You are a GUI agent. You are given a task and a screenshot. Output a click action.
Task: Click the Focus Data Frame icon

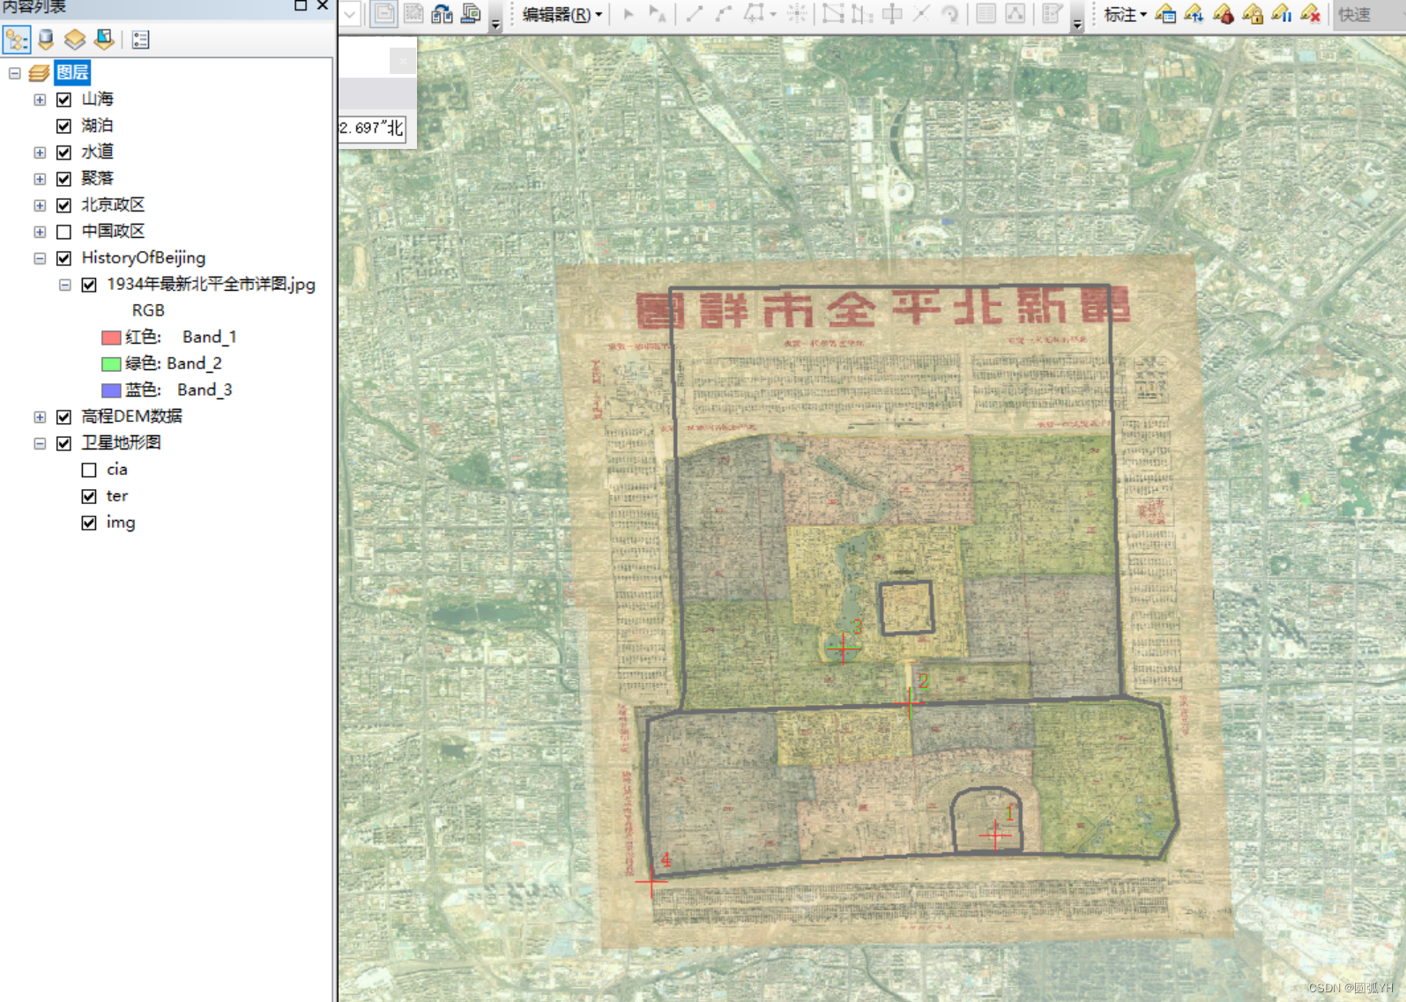point(413,14)
